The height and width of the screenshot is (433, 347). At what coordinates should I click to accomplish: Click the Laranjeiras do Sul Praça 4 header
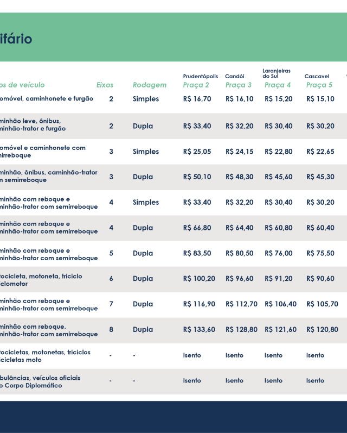[278, 79]
